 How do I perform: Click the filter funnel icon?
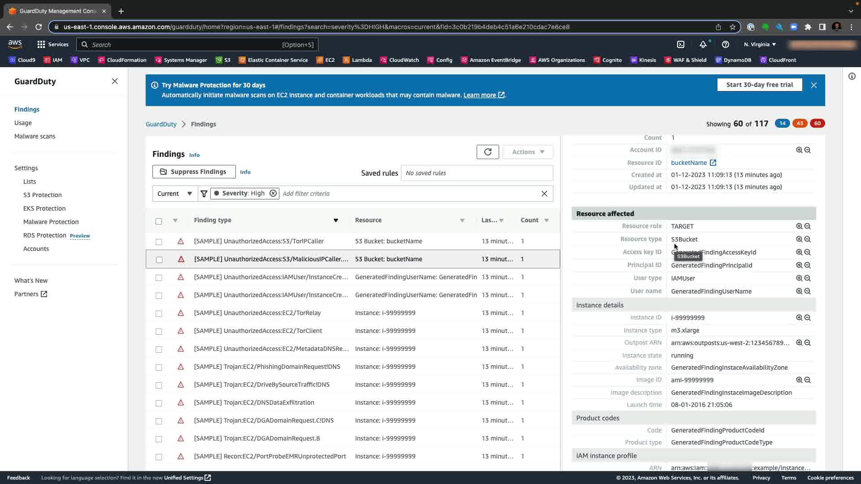click(204, 194)
